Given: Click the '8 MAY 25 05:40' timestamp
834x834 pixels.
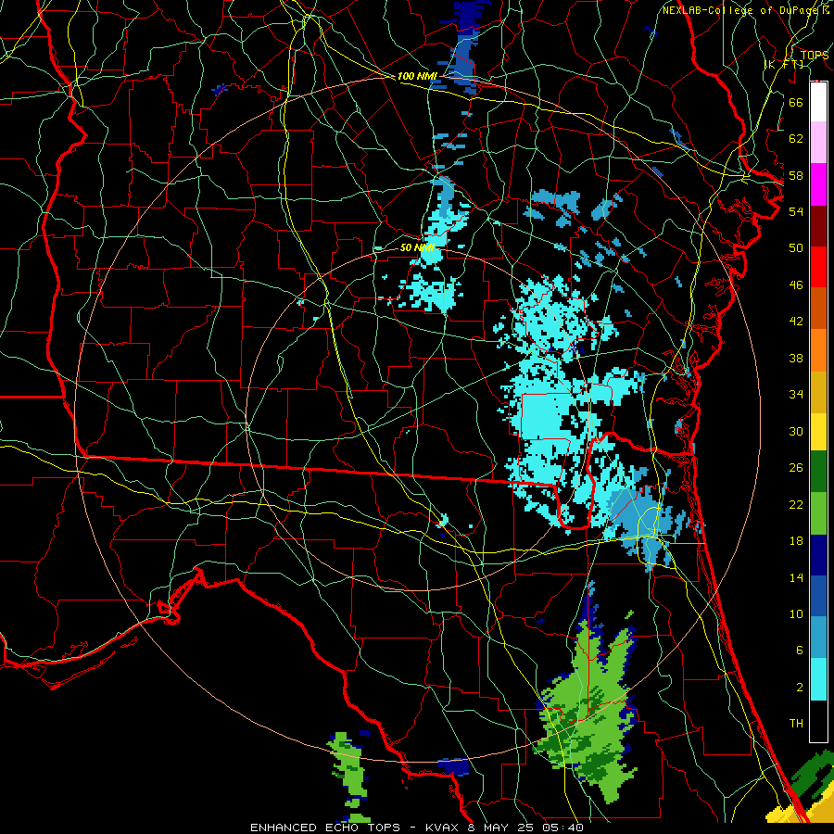Looking at the screenshot, I should click(x=525, y=828).
